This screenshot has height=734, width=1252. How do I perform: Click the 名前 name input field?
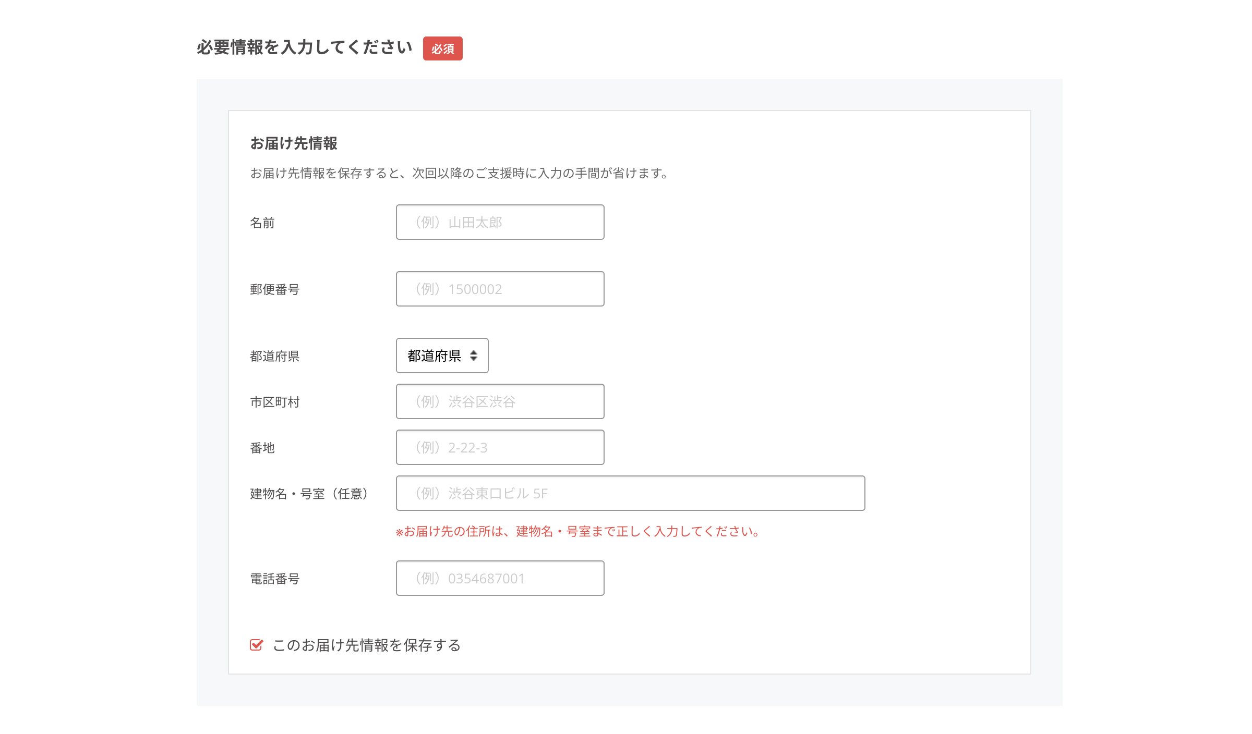[500, 222]
